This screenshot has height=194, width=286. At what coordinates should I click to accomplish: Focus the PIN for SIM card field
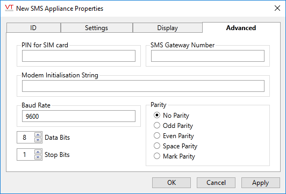click(x=78, y=56)
